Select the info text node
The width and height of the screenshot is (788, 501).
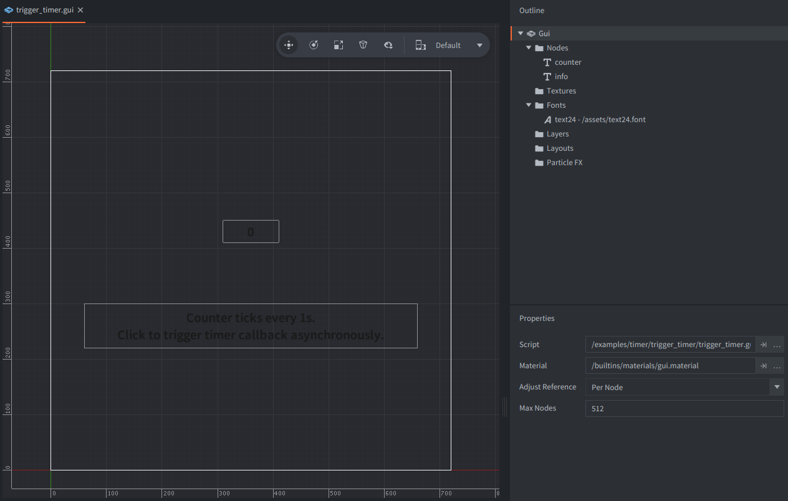pyautogui.click(x=561, y=77)
